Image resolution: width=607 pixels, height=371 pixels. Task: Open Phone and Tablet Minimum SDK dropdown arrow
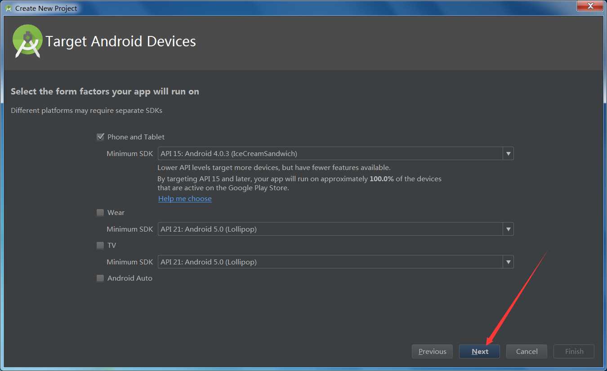pos(508,154)
